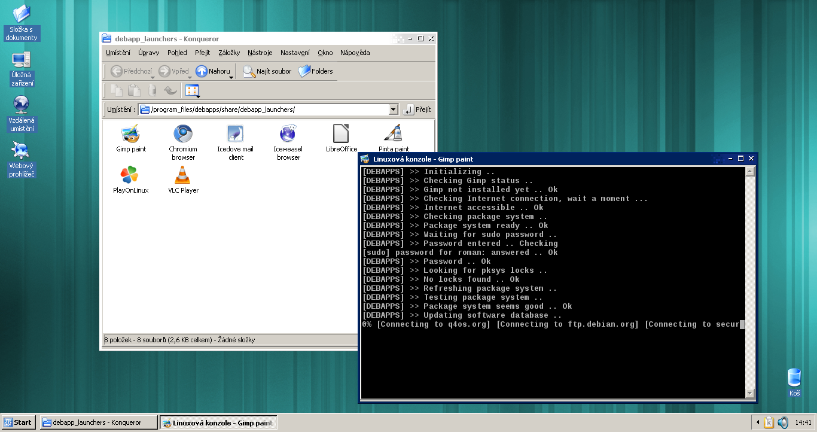Image resolution: width=817 pixels, height=432 pixels.
Task: Open the location bar history dropdown
Action: click(x=393, y=109)
